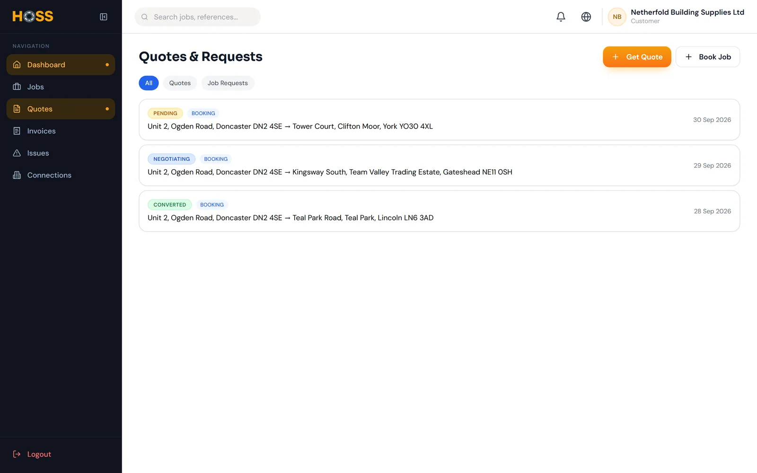Select the Quotes sidebar item
Image resolution: width=757 pixels, height=473 pixels.
tap(61, 109)
